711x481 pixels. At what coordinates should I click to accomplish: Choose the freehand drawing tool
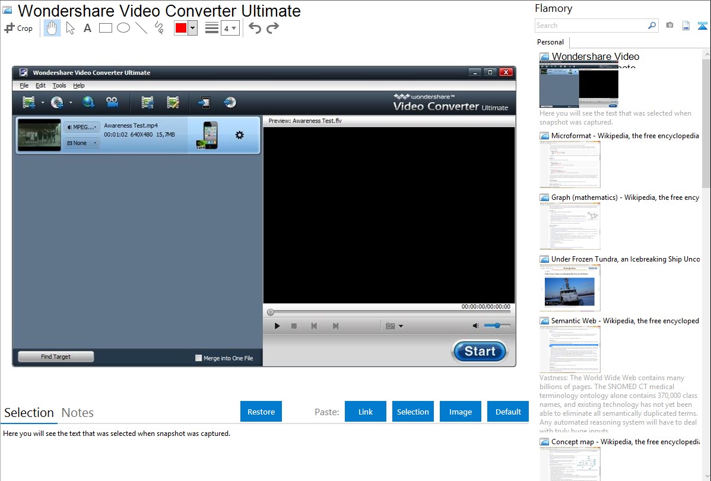[159, 28]
